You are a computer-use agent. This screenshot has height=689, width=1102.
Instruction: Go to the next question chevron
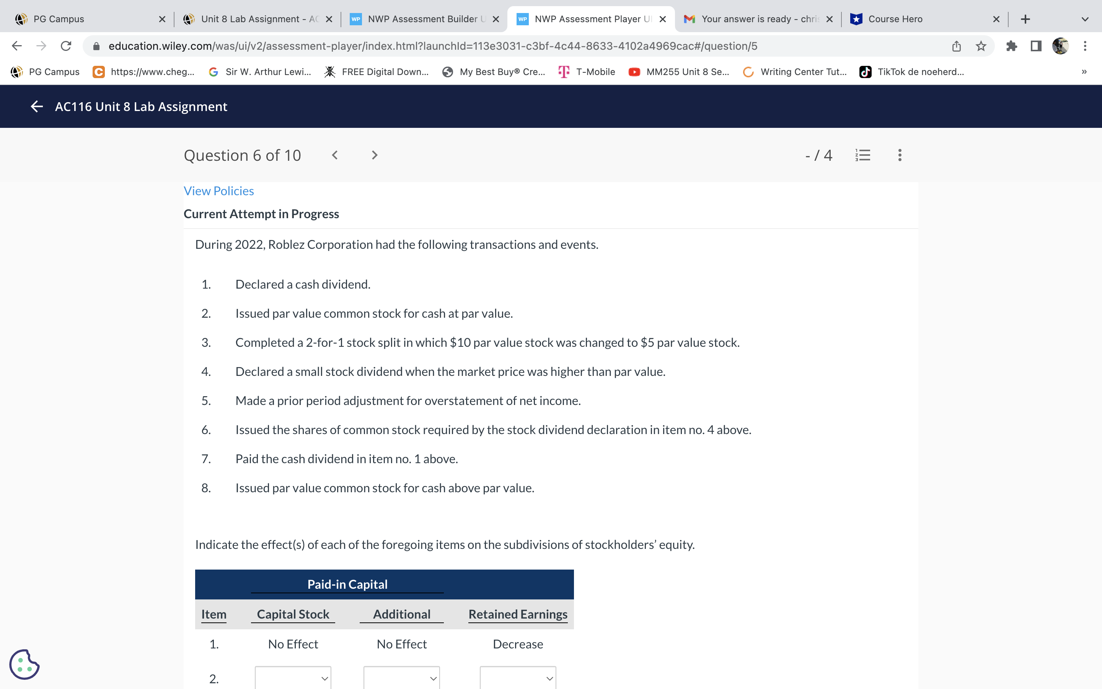click(x=374, y=155)
